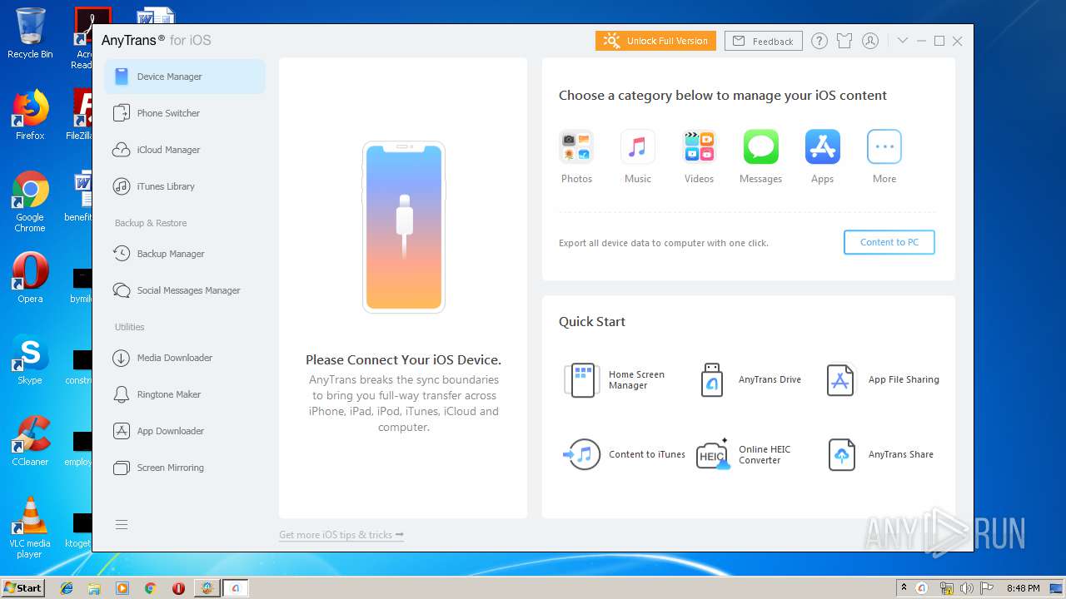Open the Recycle Bin desktop icon
The image size is (1066, 599).
[x=30, y=33]
